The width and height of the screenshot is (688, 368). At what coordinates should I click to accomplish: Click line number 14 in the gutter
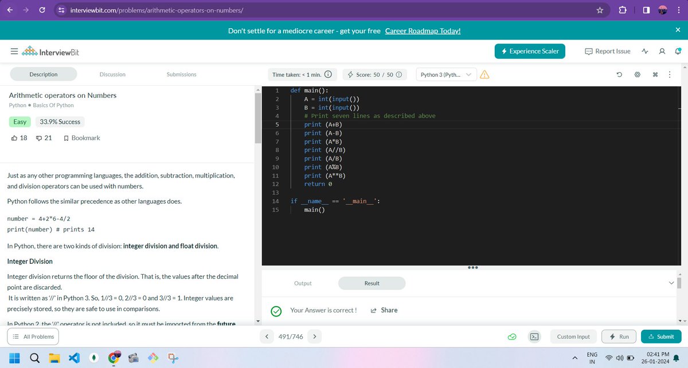tap(275, 201)
